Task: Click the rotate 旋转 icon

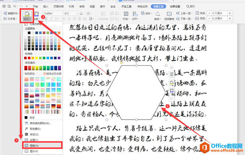Action: (157, 14)
